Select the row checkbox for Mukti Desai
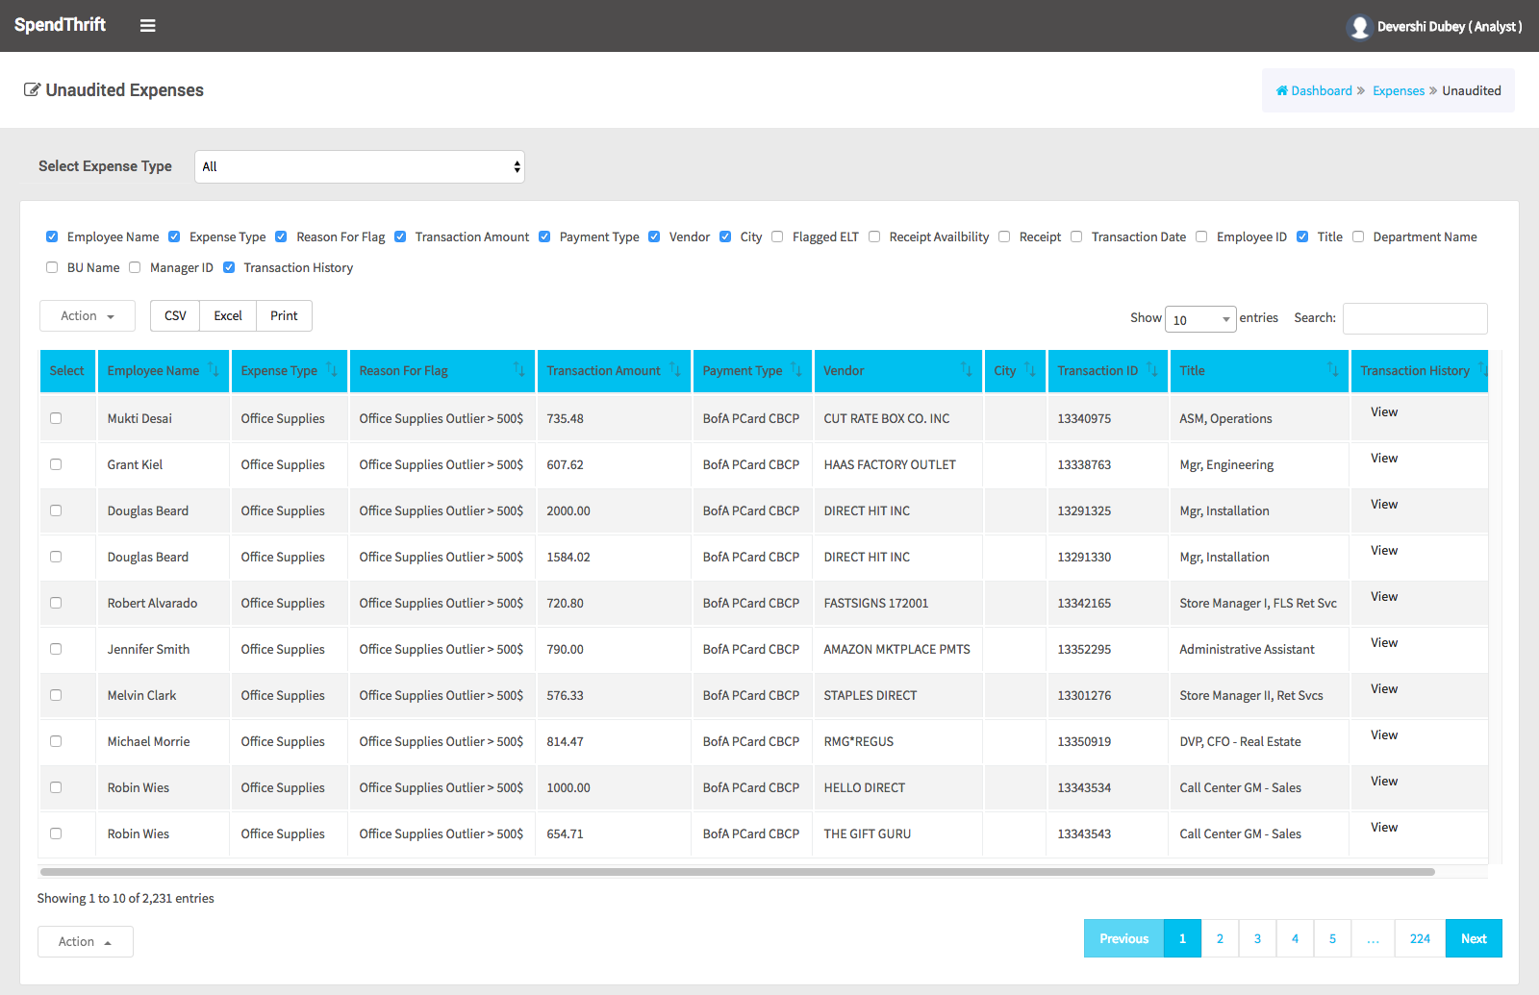 pyautogui.click(x=56, y=418)
